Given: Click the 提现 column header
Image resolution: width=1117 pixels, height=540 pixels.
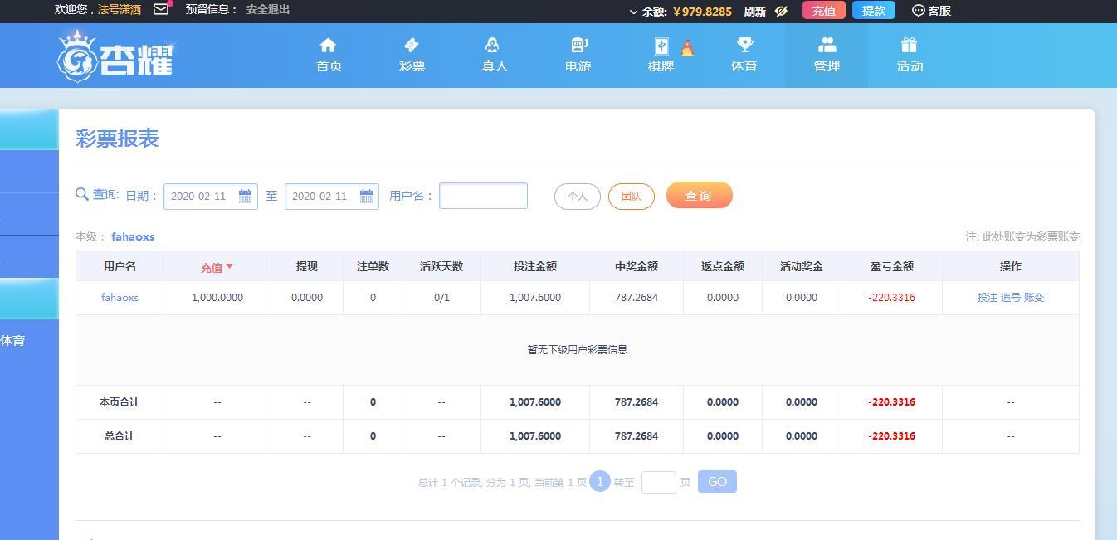Looking at the screenshot, I should click(307, 266).
